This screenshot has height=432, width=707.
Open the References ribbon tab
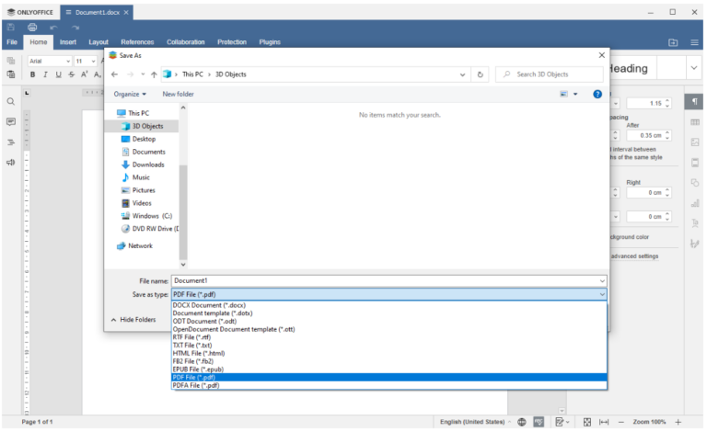pyautogui.click(x=137, y=42)
